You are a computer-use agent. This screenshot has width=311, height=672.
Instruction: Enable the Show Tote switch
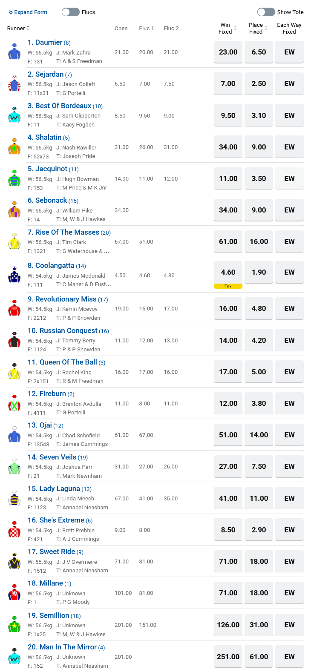pos(266,12)
